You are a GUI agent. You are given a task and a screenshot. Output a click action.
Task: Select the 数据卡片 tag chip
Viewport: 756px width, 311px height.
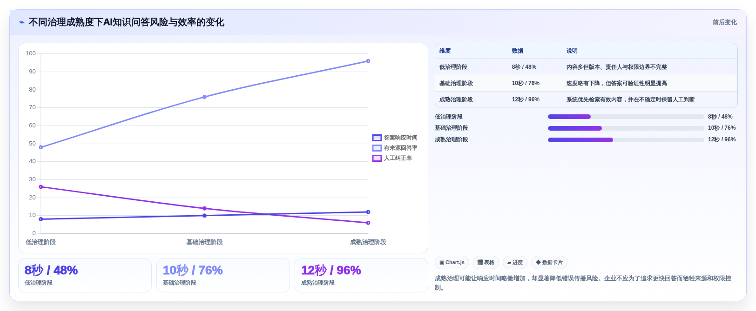click(x=549, y=262)
